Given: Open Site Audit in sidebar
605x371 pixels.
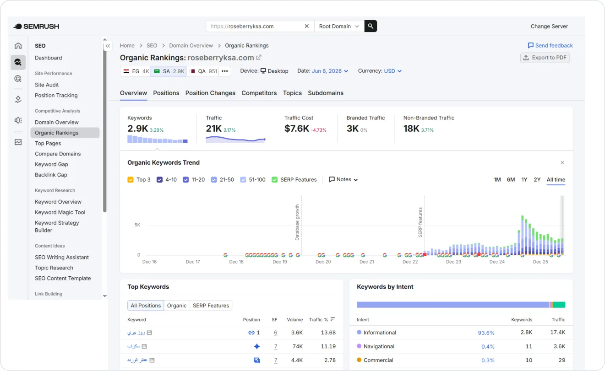Looking at the screenshot, I should [47, 85].
